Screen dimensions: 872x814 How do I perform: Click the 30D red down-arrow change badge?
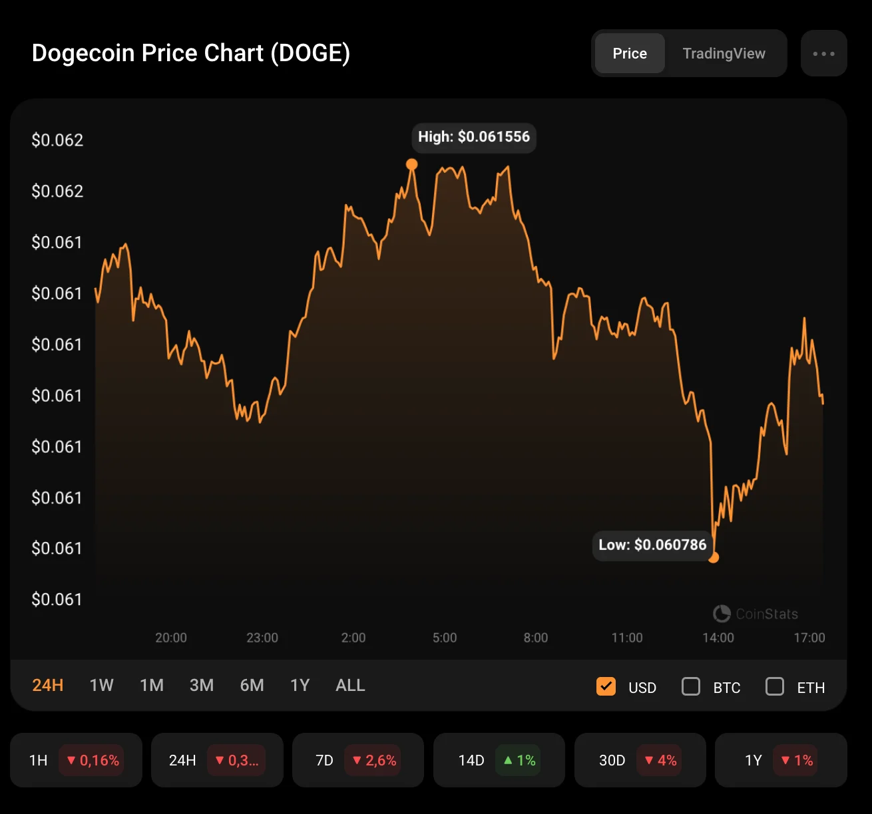click(660, 760)
